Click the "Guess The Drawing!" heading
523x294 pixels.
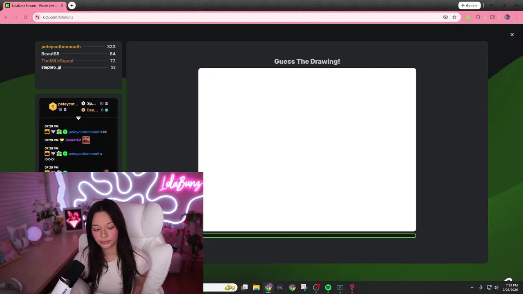click(x=307, y=61)
